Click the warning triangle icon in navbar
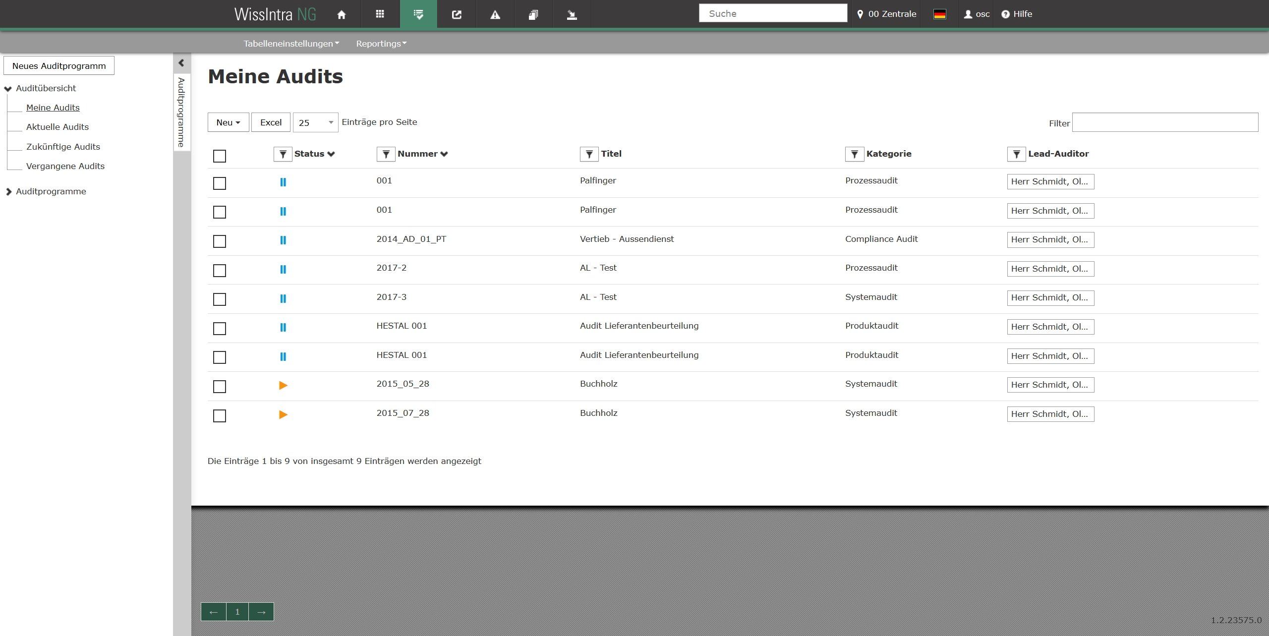 [x=495, y=14]
